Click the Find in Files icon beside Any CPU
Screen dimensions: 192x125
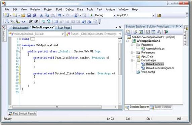[159, 15]
